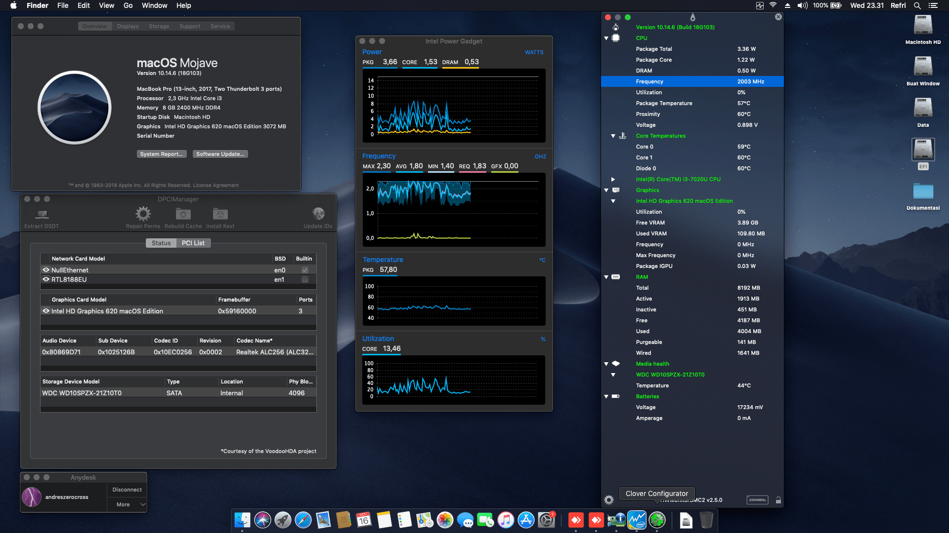Click the round X button in HWMonitor
The height and width of the screenshot is (533, 949).
(778, 17)
